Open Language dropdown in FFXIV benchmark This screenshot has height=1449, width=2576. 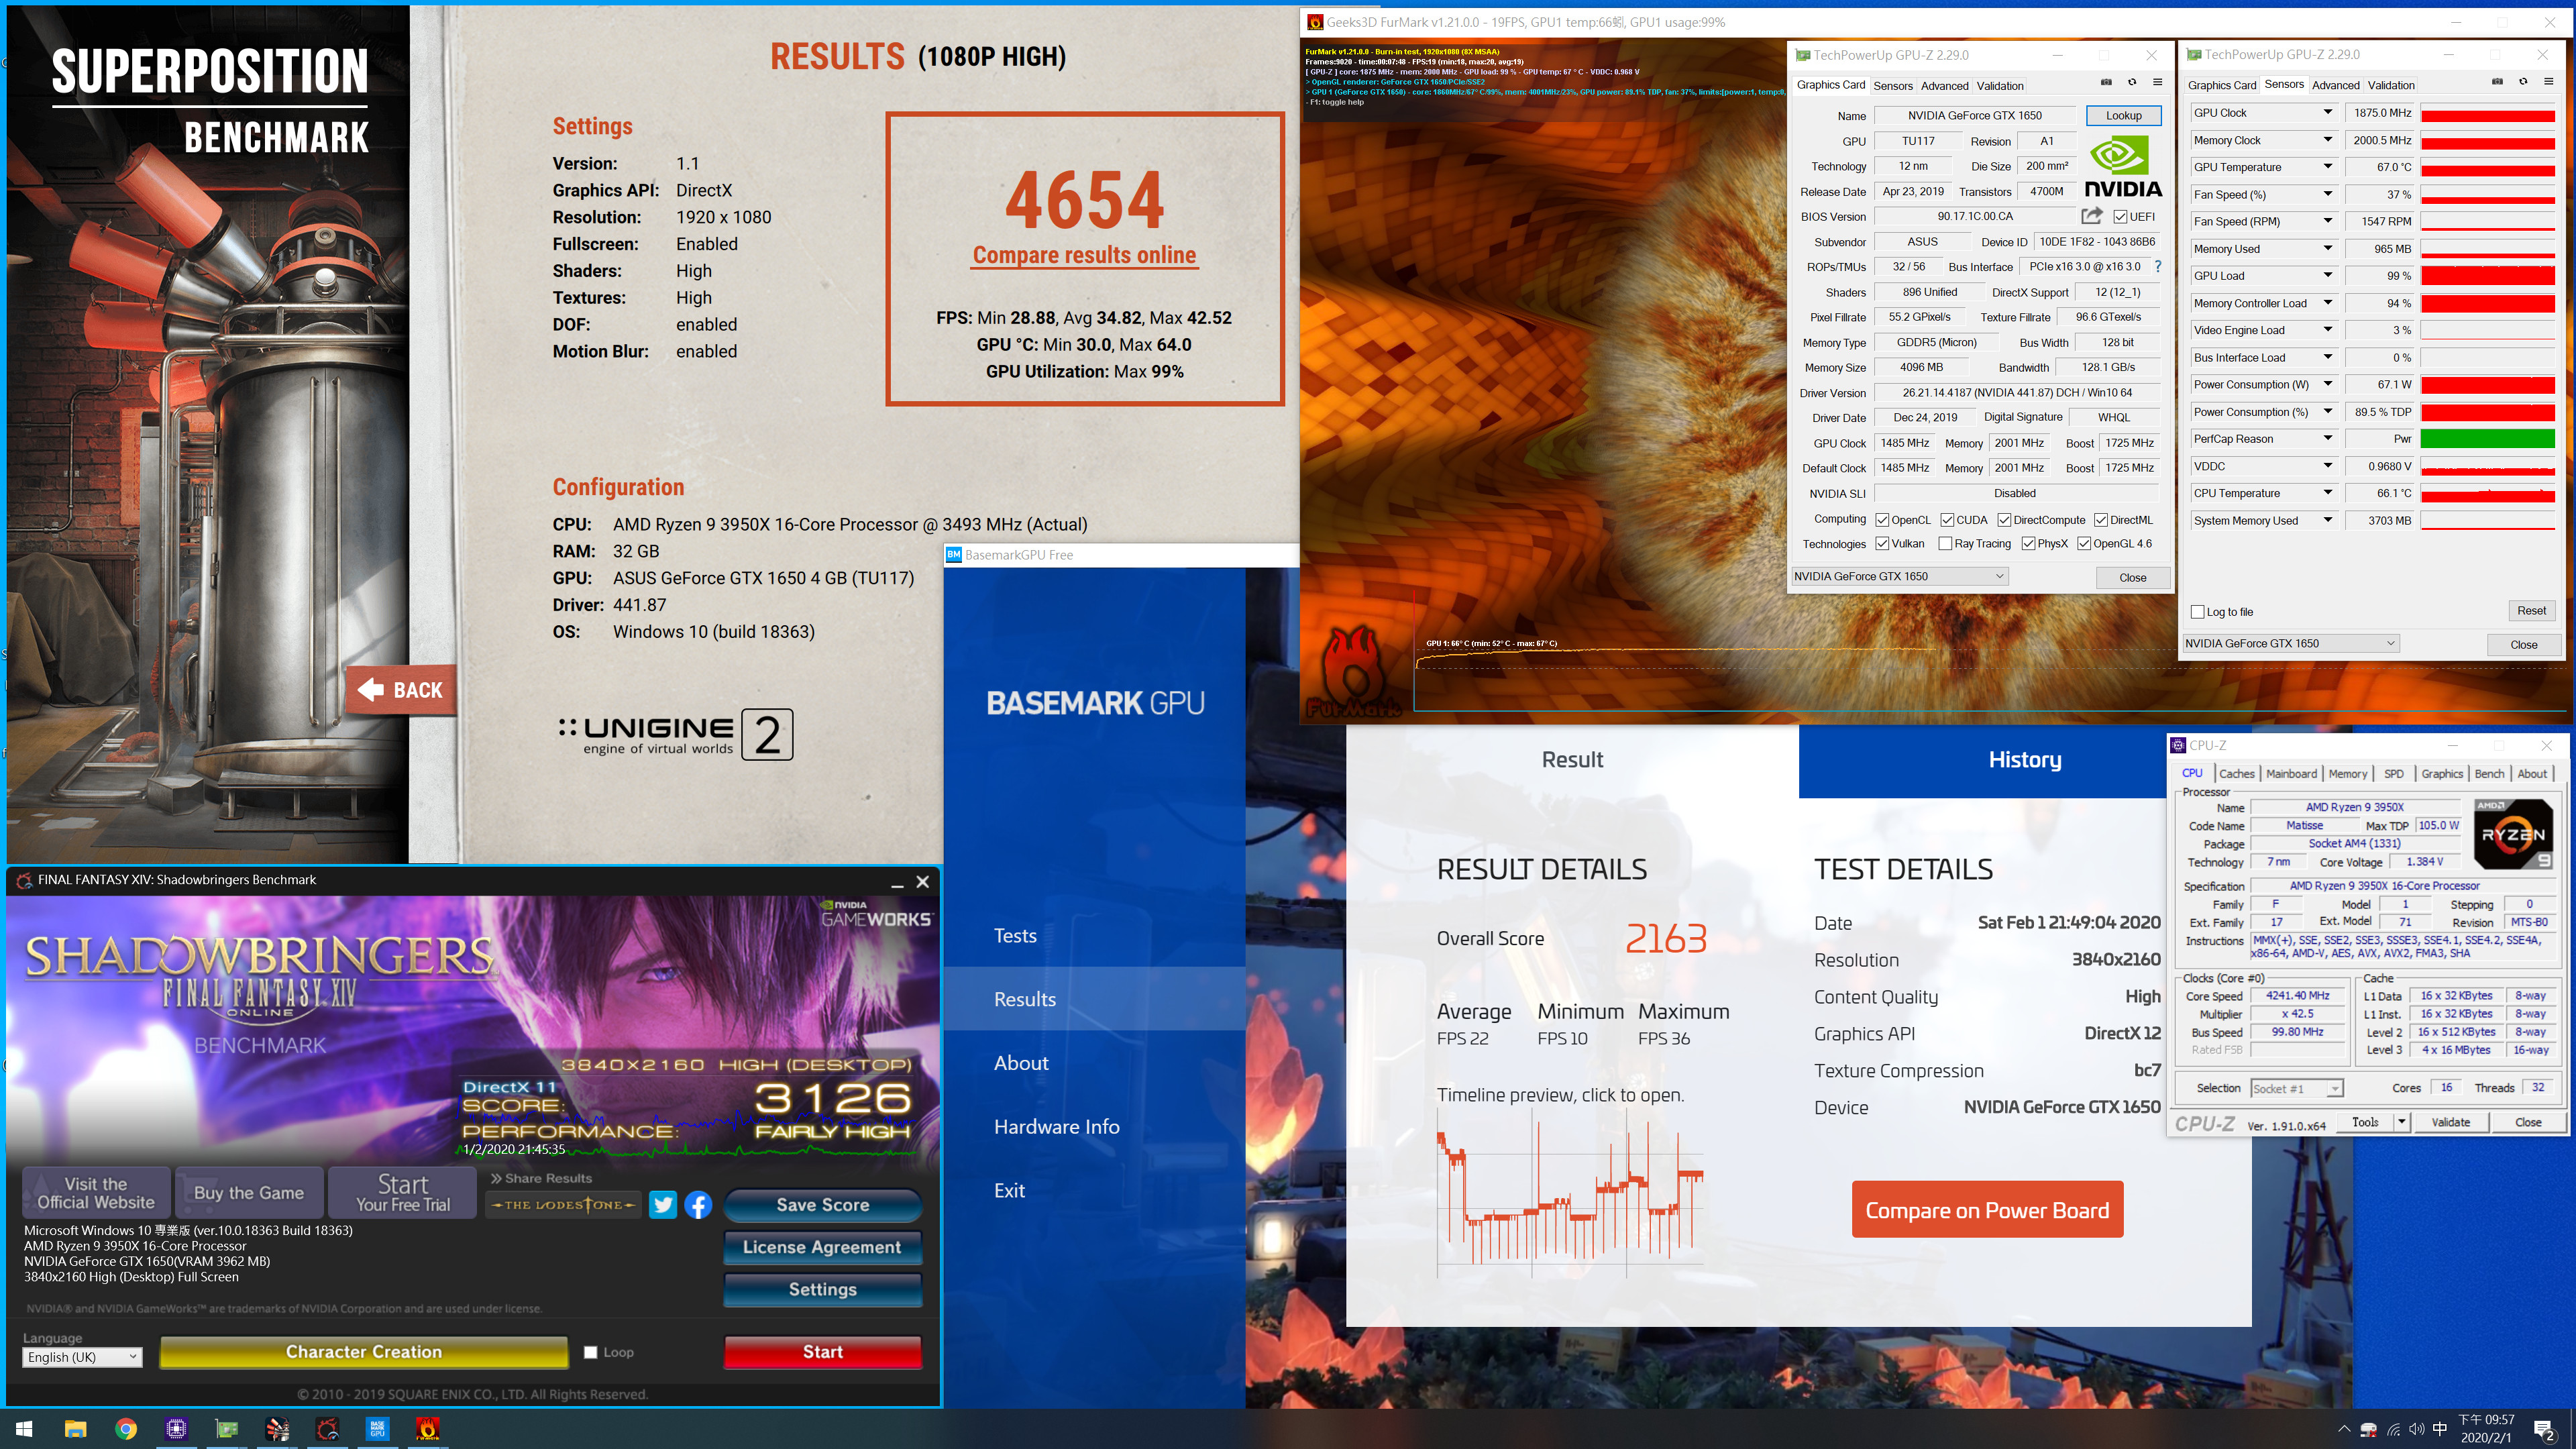tap(82, 1357)
